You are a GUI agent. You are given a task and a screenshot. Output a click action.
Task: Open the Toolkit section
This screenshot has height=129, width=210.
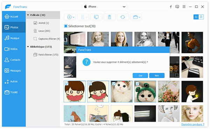coord(14,92)
